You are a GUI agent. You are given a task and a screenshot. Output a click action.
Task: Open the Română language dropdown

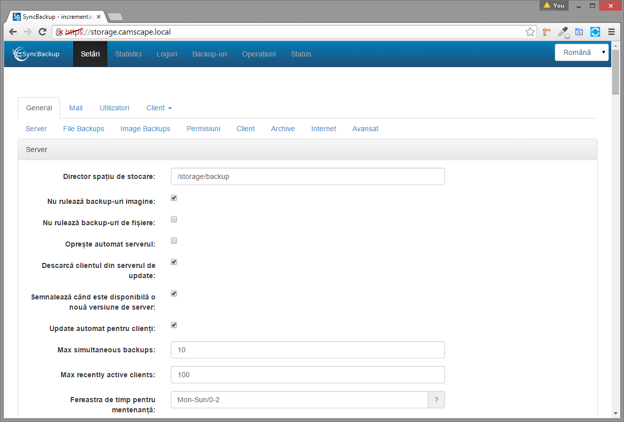click(582, 52)
